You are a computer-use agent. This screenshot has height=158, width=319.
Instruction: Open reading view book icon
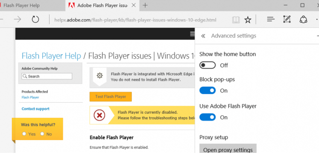pos(236,20)
